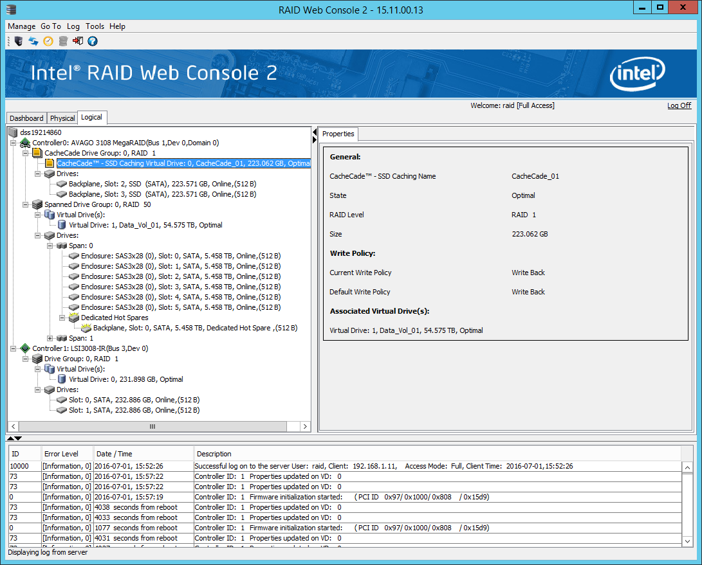Sort the log by the Description column header

point(437,454)
